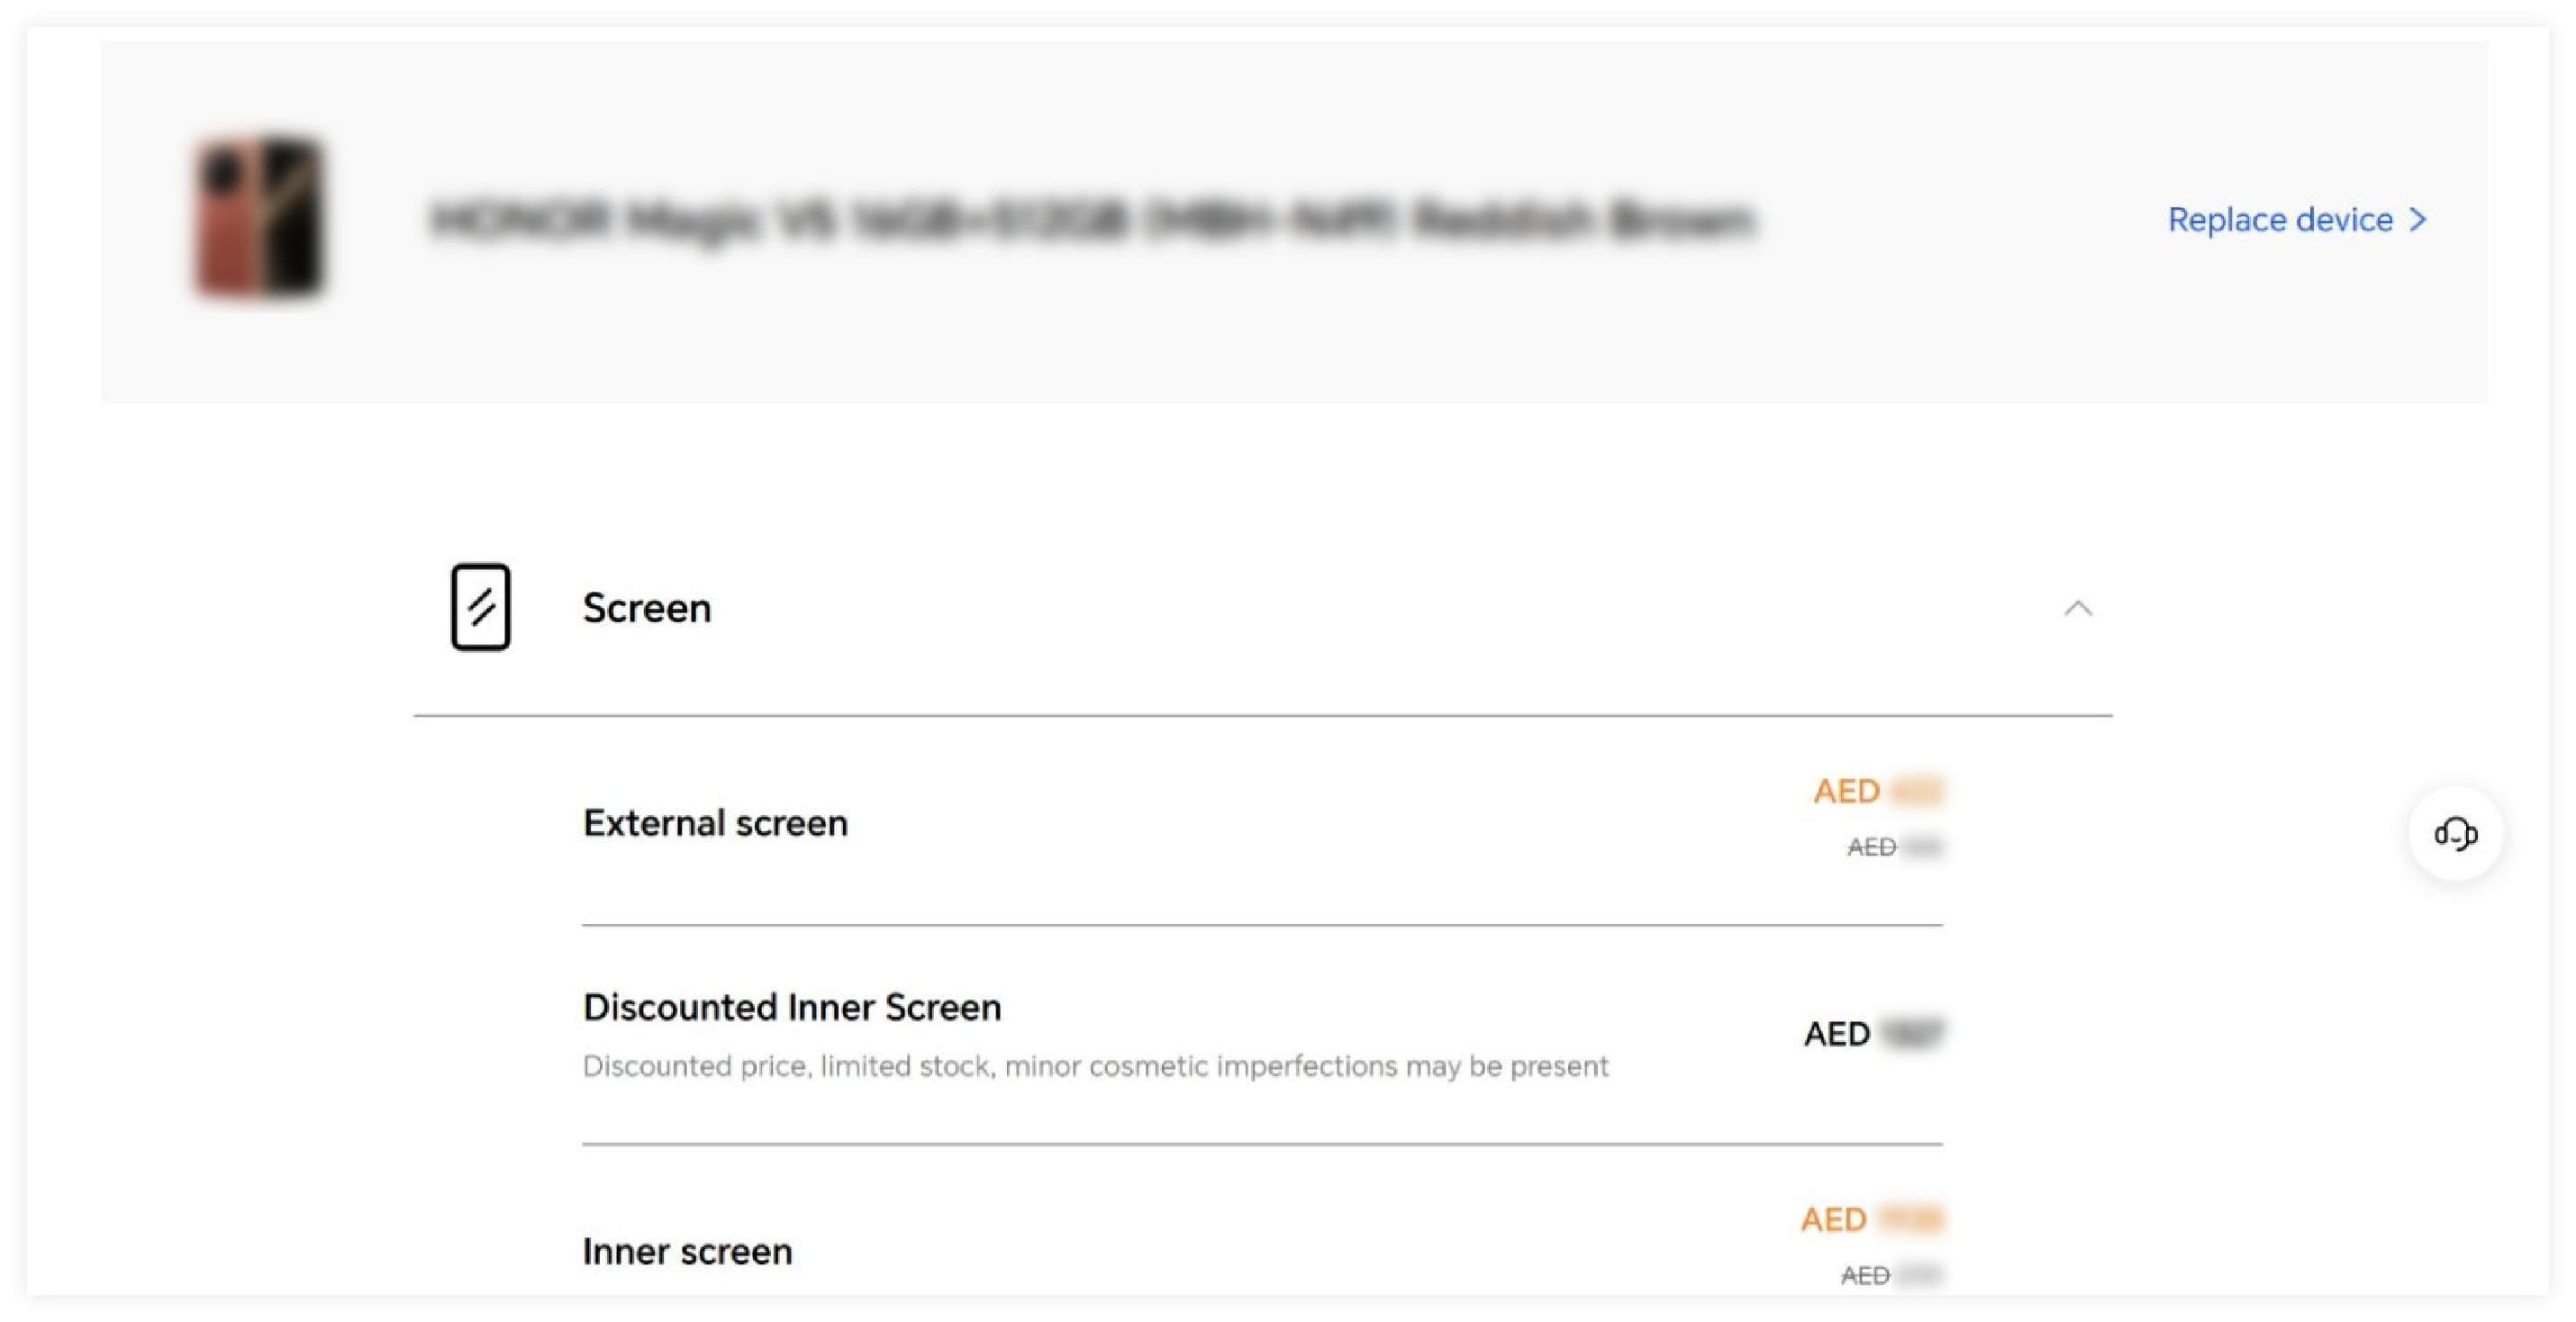Click the Replace device link

pyautogui.click(x=2280, y=220)
